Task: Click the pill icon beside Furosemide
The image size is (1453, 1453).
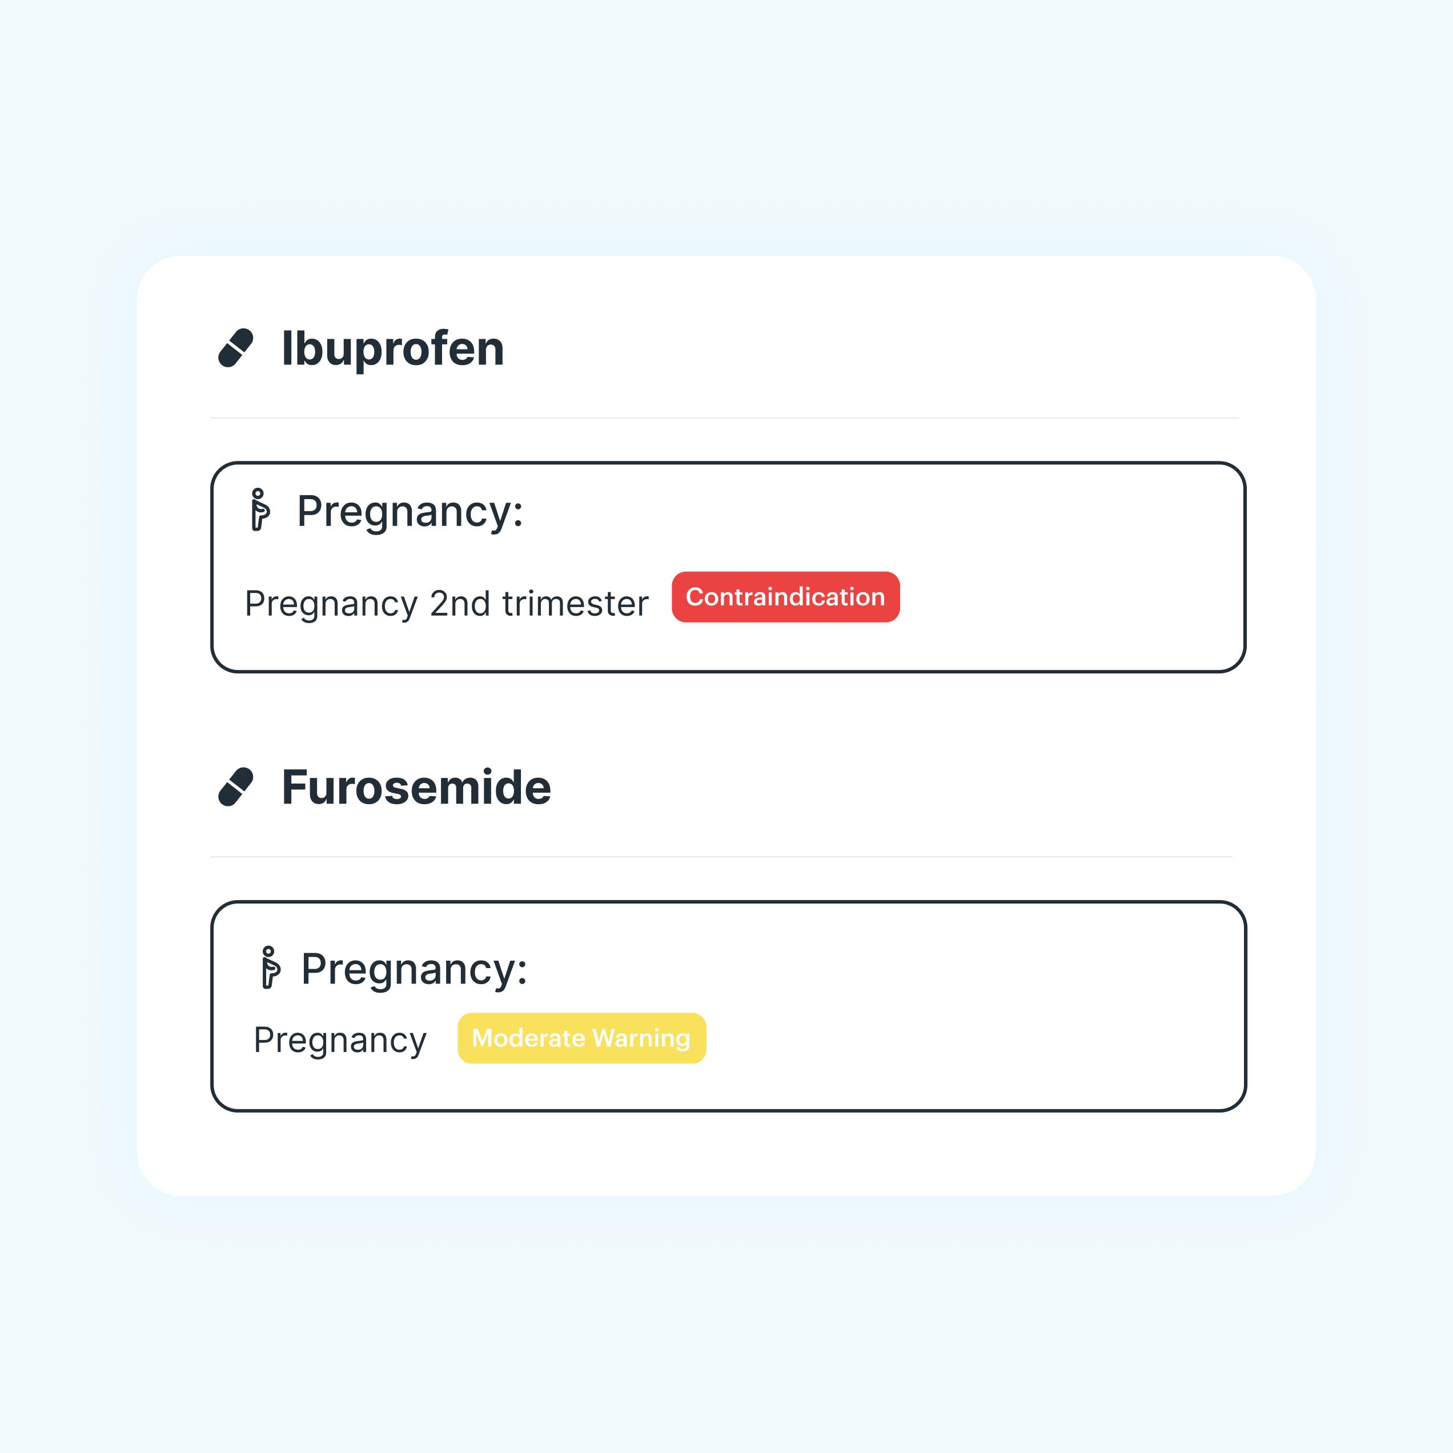Action: (235, 786)
